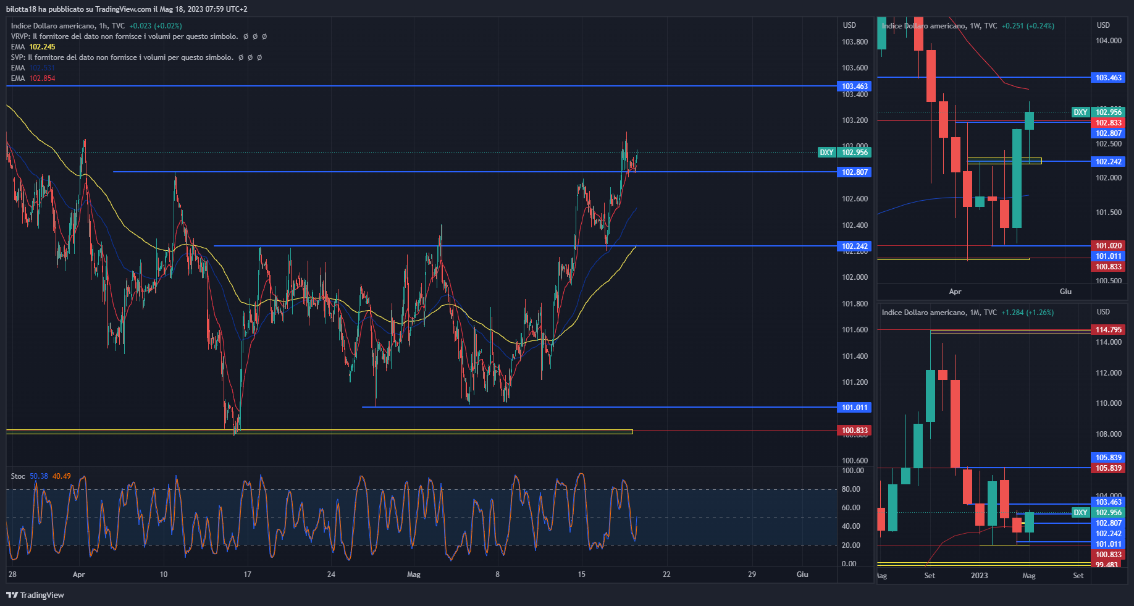Click the 100.833 label on the weekly chart
Viewport: 1134px width, 606px height.
[x=1109, y=267]
